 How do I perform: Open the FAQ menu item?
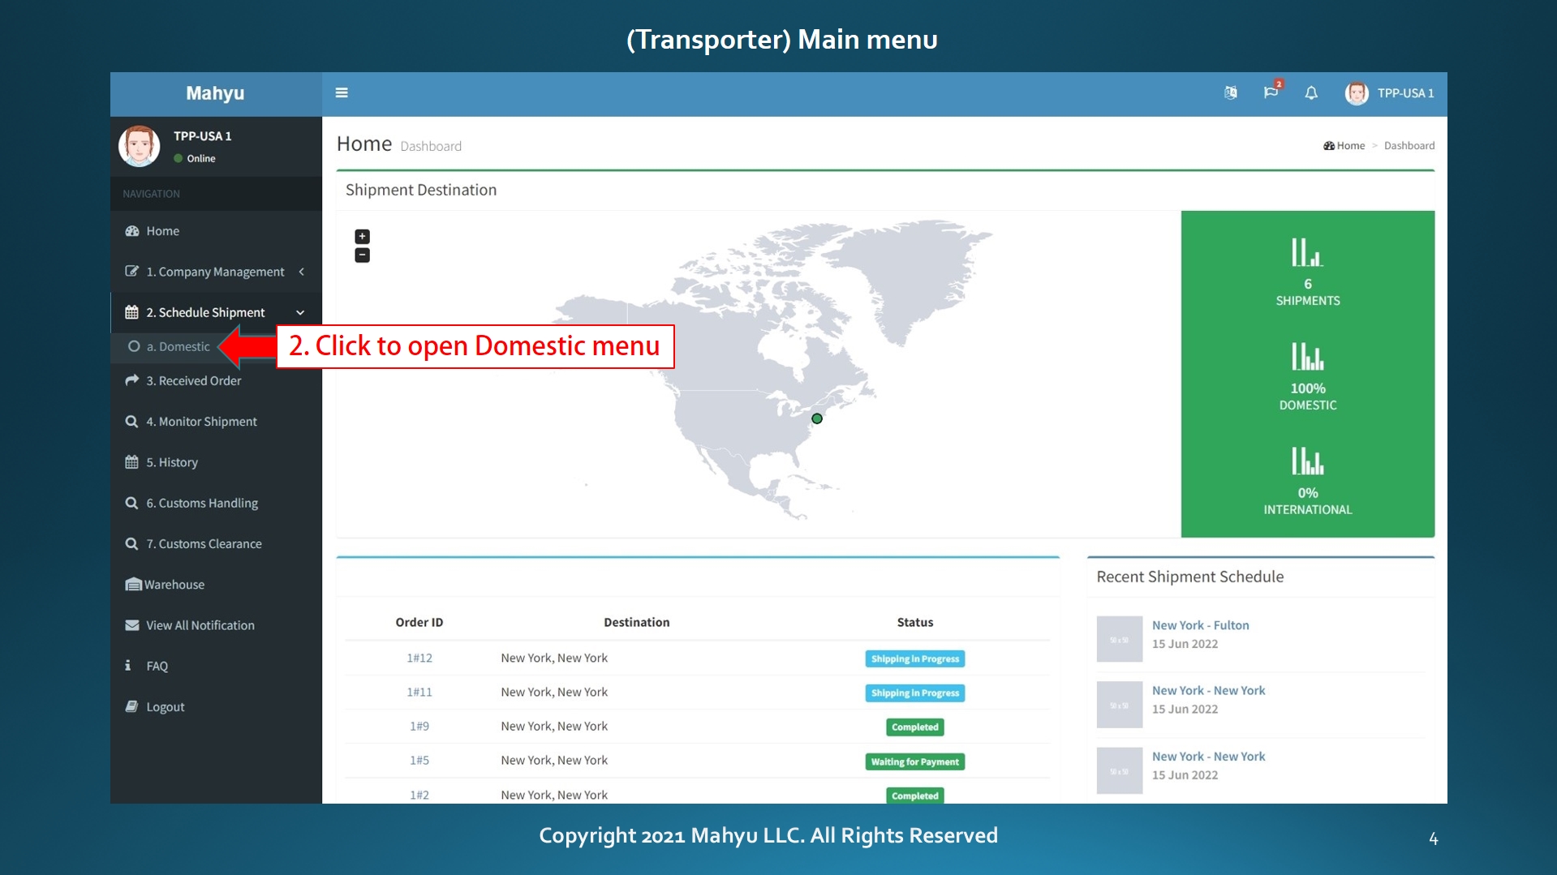pyautogui.click(x=216, y=666)
